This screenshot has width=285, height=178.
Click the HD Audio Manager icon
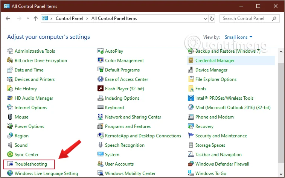click(10, 98)
